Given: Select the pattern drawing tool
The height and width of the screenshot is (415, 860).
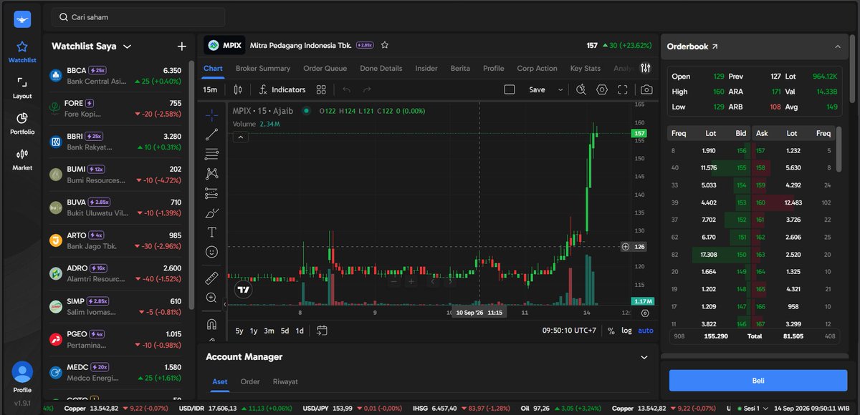Looking at the screenshot, I should tap(211, 173).
